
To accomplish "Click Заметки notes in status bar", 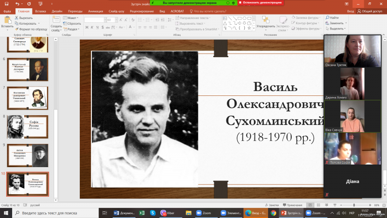I will (272, 205).
